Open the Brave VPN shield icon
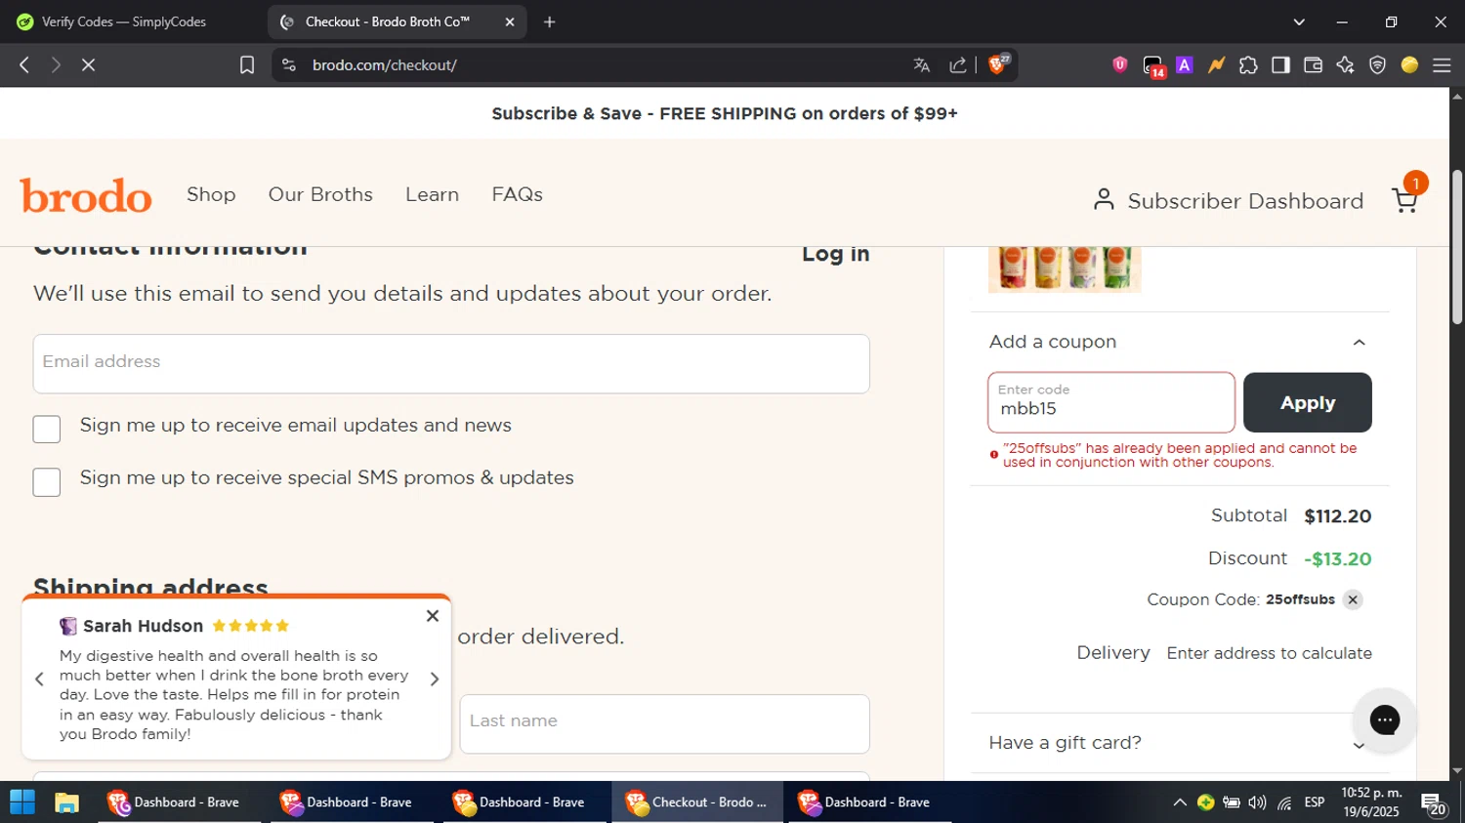The image size is (1465, 823). pos(1377,64)
